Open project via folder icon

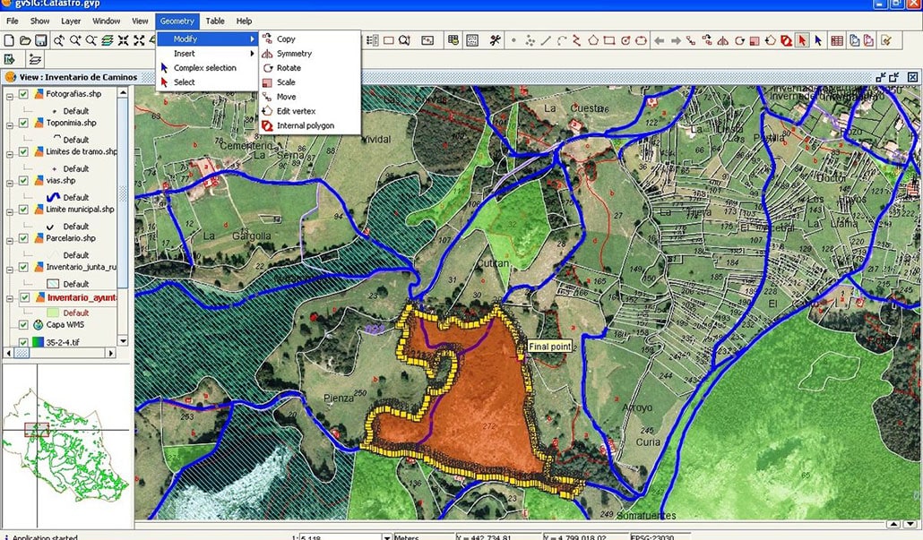click(x=25, y=40)
